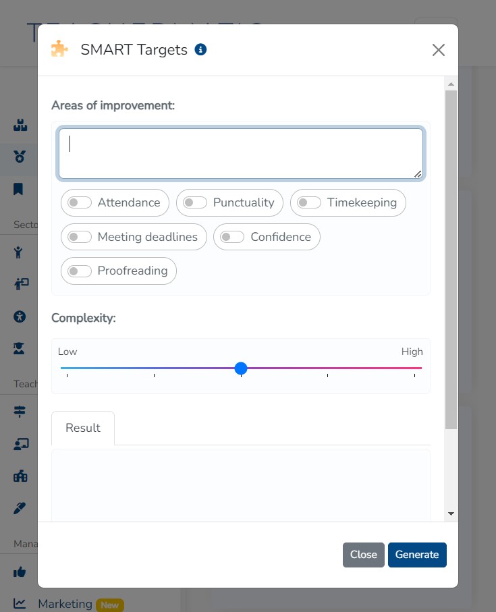Enable the Confidence toggle

(x=232, y=237)
